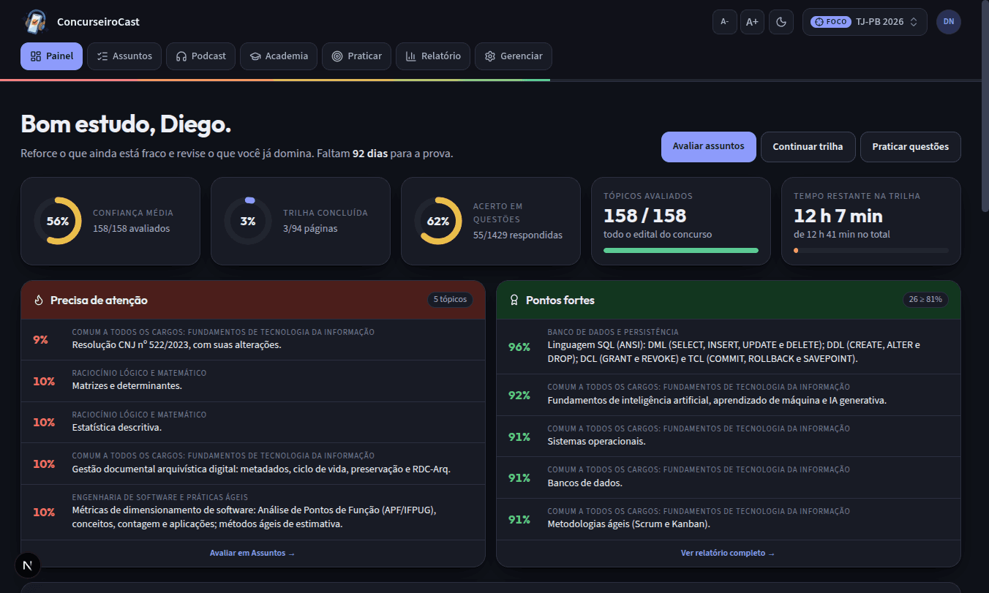Decrease font size with A- button
The image size is (989, 593).
point(724,22)
